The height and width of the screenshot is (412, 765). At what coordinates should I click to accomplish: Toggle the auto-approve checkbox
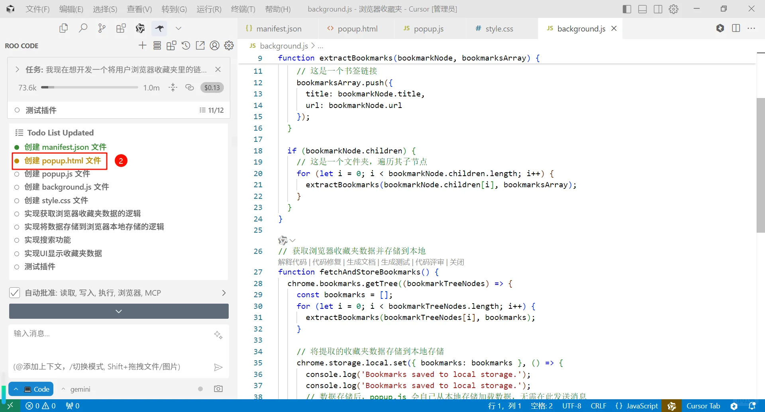point(15,293)
